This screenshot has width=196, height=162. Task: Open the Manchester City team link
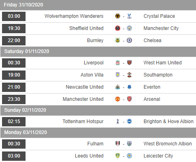point(161,28)
